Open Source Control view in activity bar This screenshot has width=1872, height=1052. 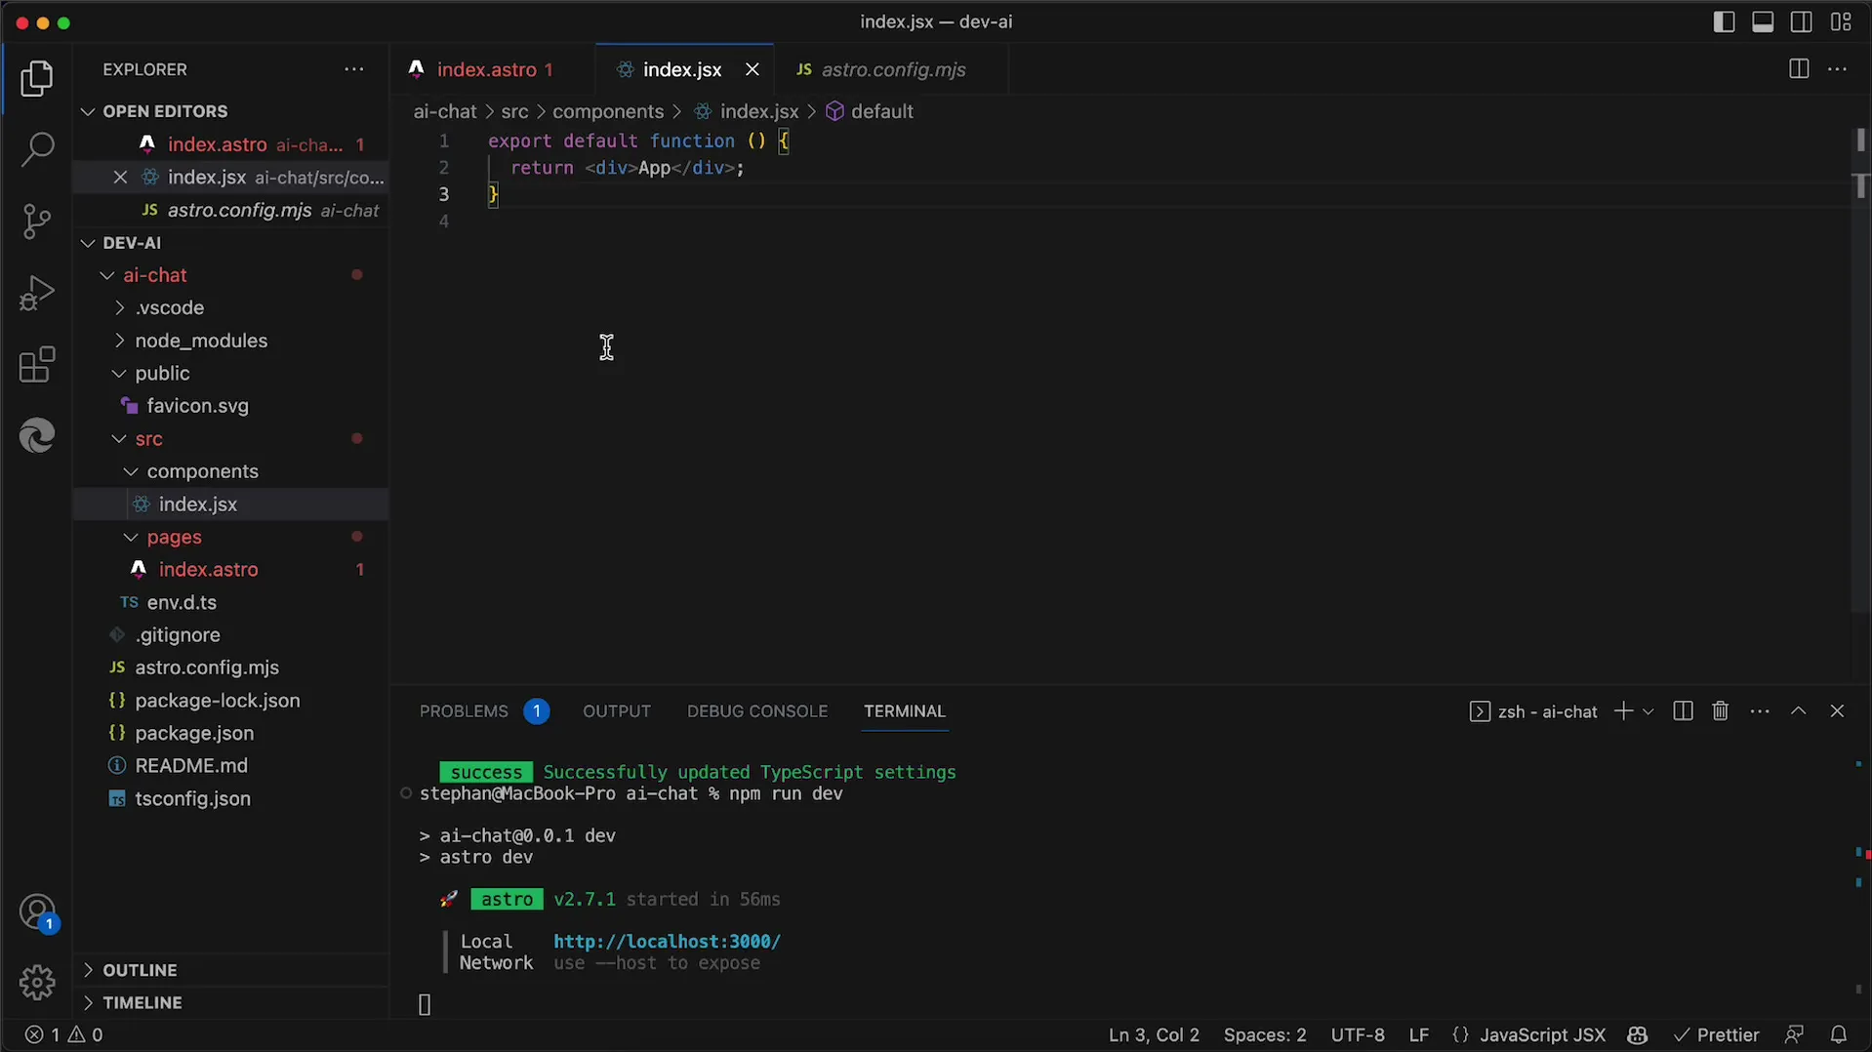click(x=36, y=222)
